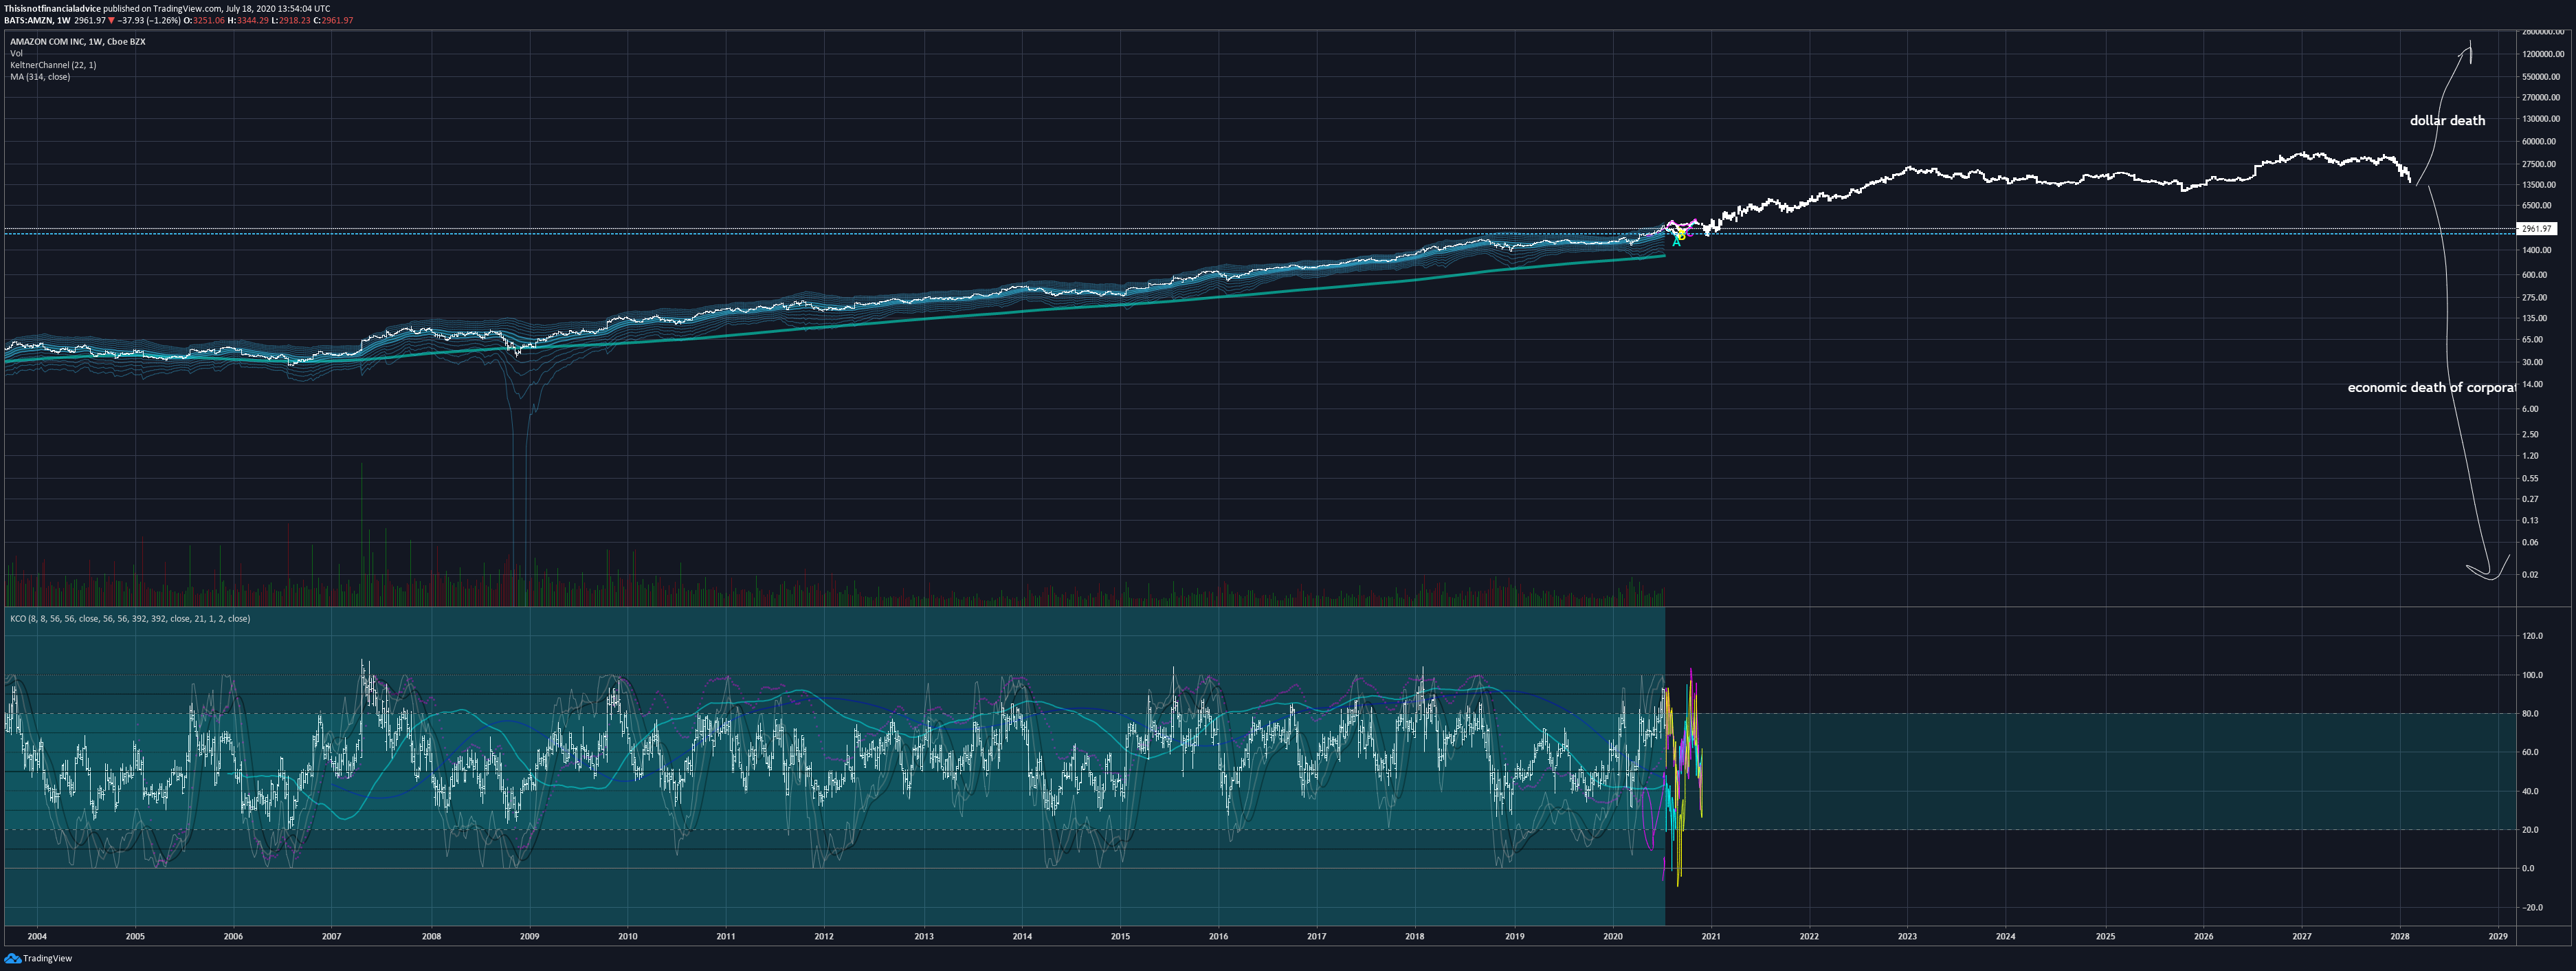Click the 2019 label on time axis

pyautogui.click(x=1514, y=937)
